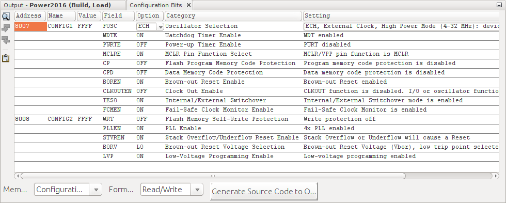Image resolution: width=506 pixels, height=203 pixels.
Task: Switch to Output - Power2016 tab
Action: [57, 5]
